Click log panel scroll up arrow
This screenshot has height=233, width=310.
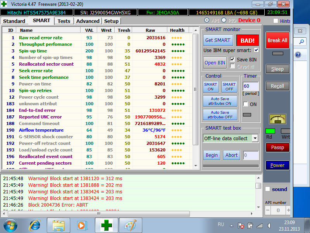[x=258, y=178]
